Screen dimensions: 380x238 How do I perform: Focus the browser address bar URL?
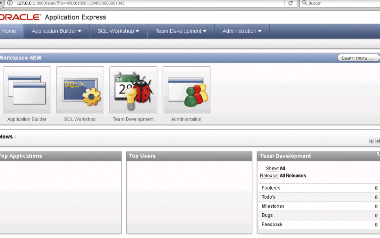pyautogui.click(x=71, y=3)
